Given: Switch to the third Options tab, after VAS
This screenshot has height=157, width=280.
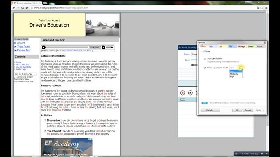Looking at the screenshot, I should click(223, 47).
